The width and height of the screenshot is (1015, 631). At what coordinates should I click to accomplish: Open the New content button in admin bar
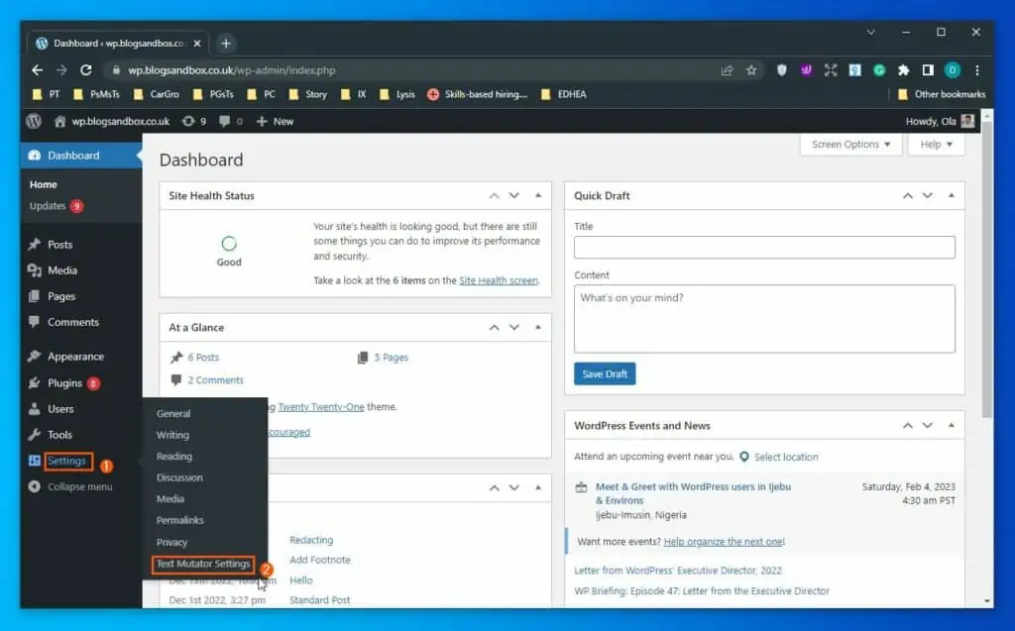click(276, 121)
